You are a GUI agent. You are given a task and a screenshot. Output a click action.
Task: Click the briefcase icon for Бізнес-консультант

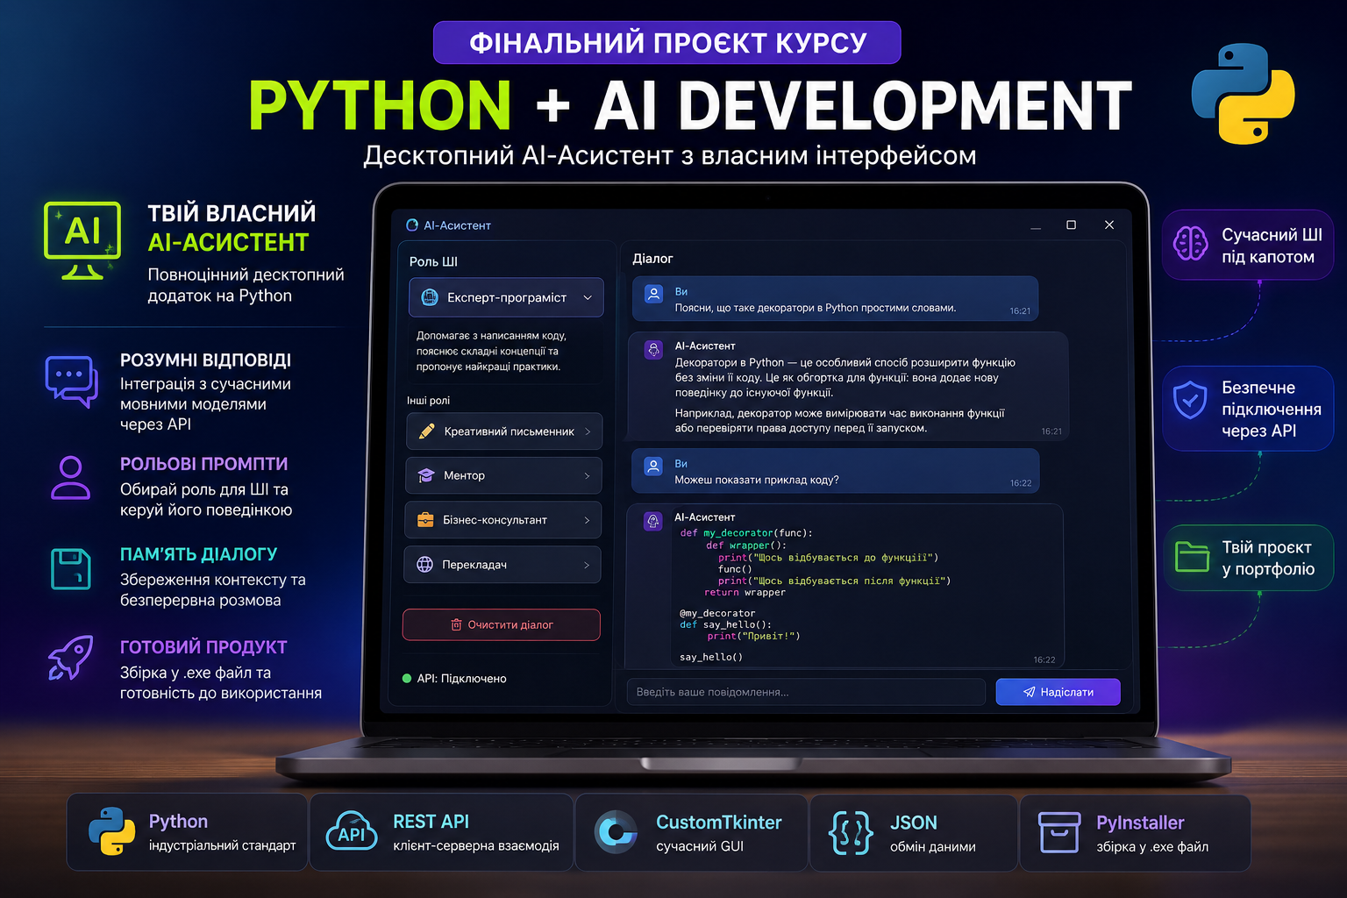(x=425, y=520)
